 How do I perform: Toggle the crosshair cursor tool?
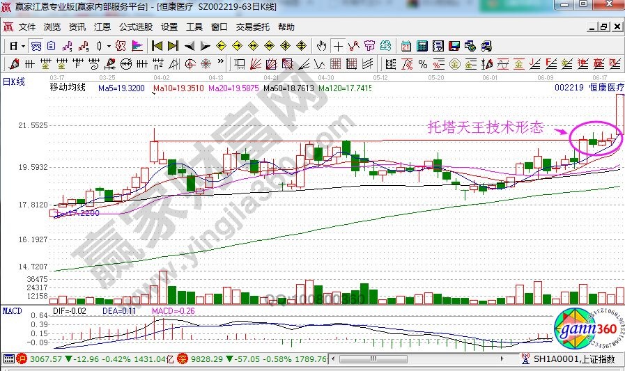coord(338,46)
